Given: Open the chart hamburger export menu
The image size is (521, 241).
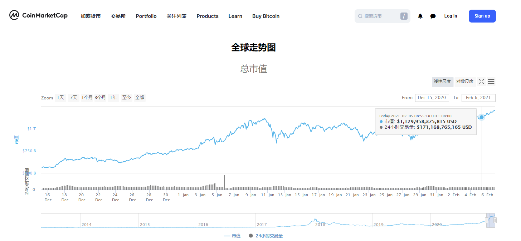Looking at the screenshot, I should click(x=491, y=82).
